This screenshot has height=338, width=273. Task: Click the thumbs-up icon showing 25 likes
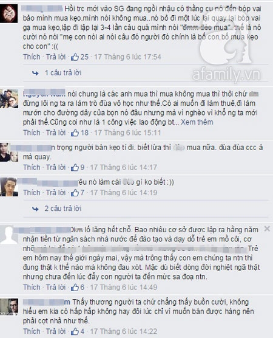pyautogui.click(x=75, y=57)
